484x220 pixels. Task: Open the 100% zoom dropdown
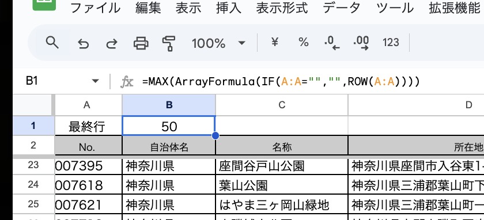(218, 43)
